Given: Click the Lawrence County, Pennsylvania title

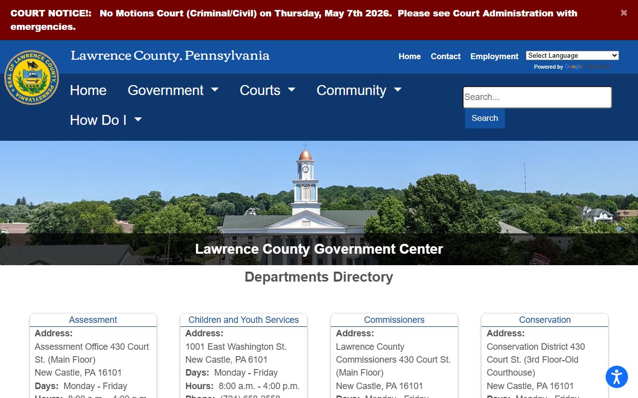Looking at the screenshot, I should tap(170, 56).
